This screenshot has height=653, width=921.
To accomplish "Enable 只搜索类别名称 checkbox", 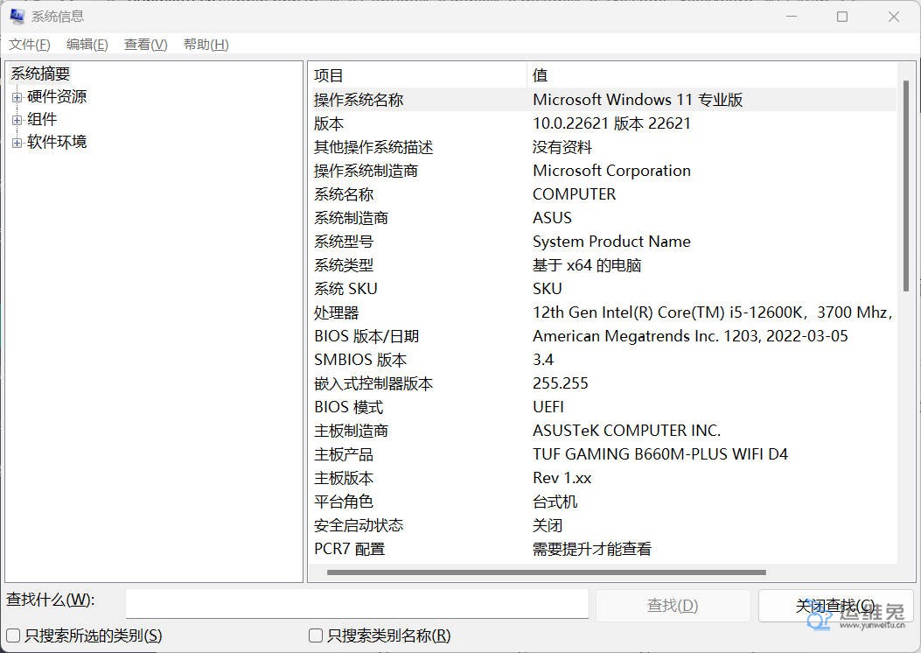I will click(316, 635).
